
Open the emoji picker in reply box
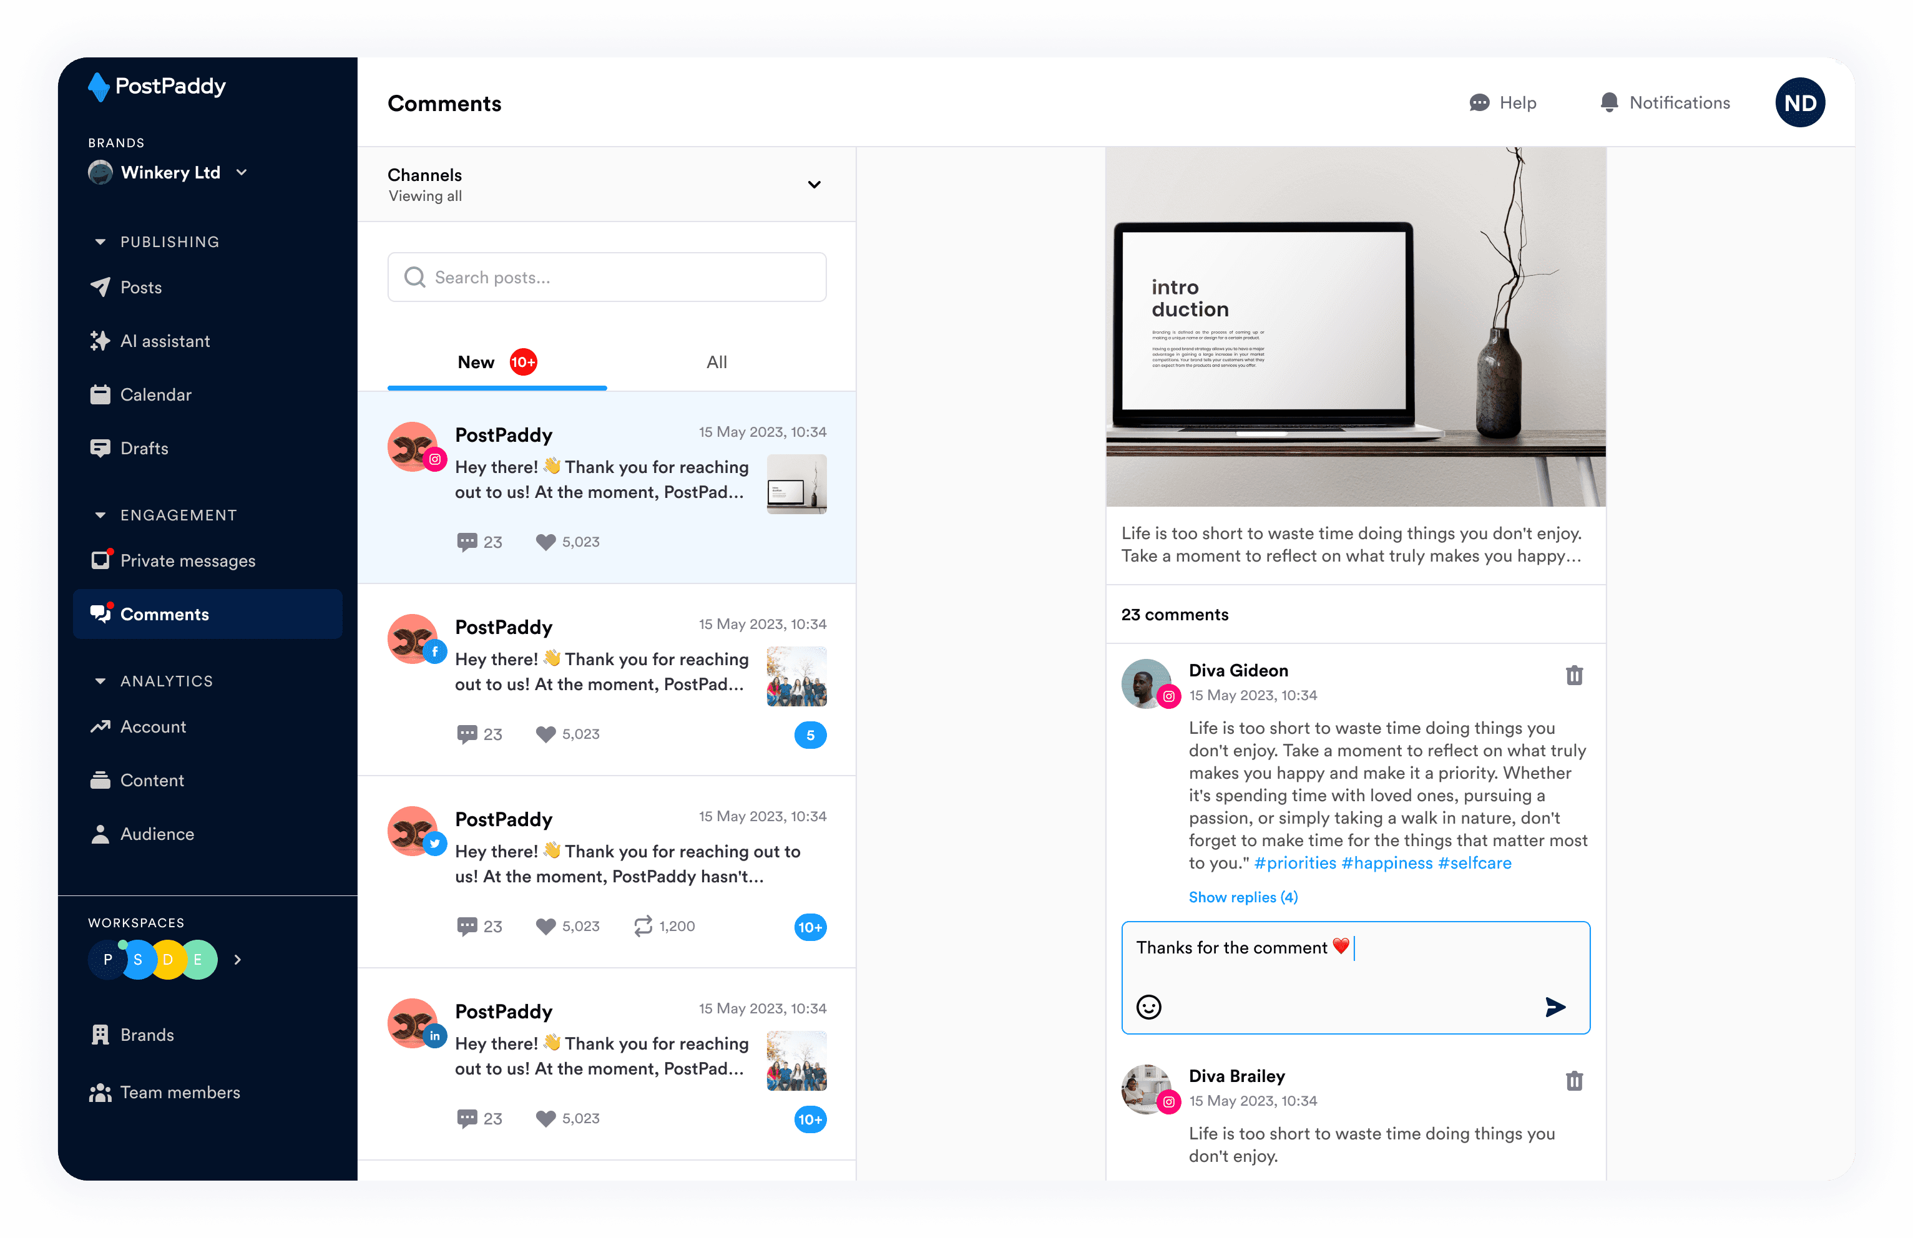[1148, 1006]
